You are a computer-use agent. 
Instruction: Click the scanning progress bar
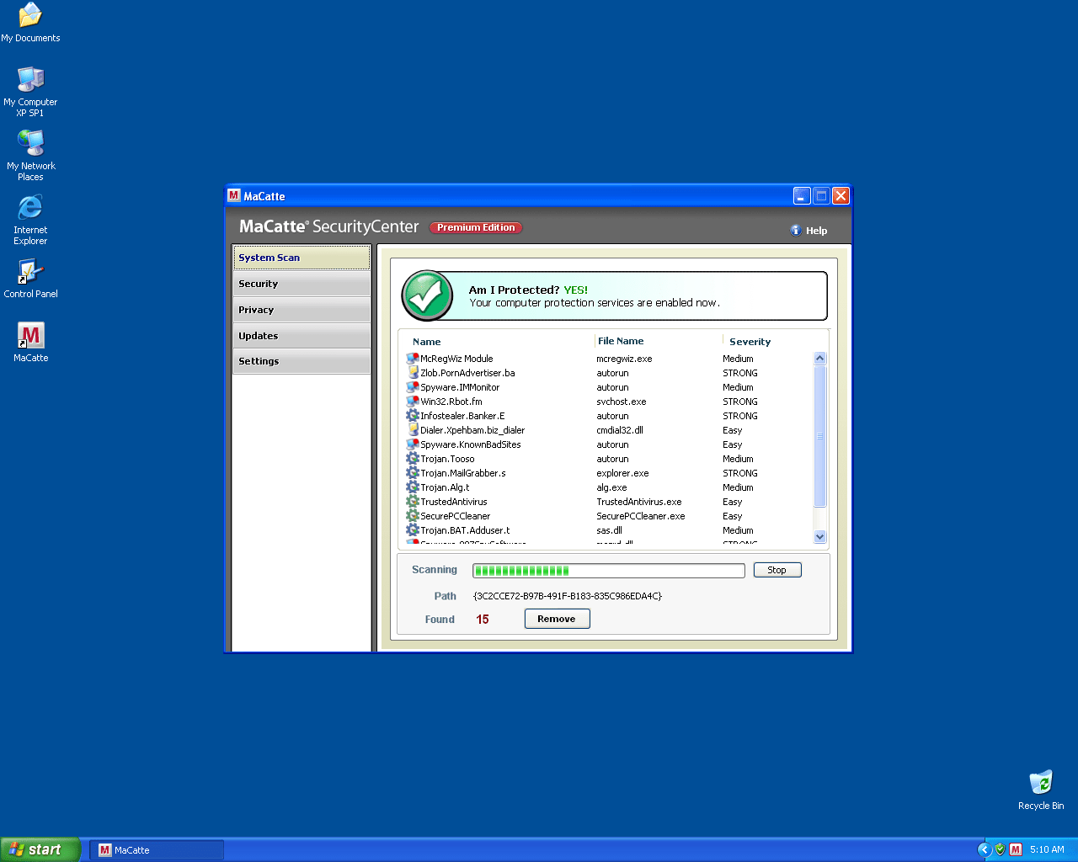pyautogui.click(x=608, y=571)
